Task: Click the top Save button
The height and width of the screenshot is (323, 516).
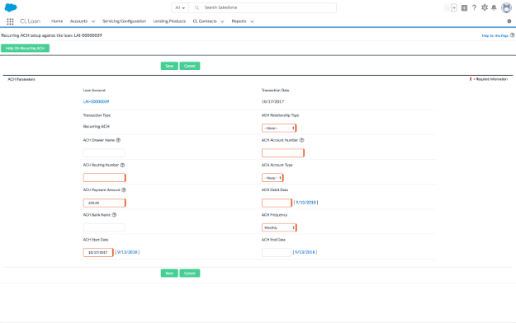Action: tap(169, 66)
